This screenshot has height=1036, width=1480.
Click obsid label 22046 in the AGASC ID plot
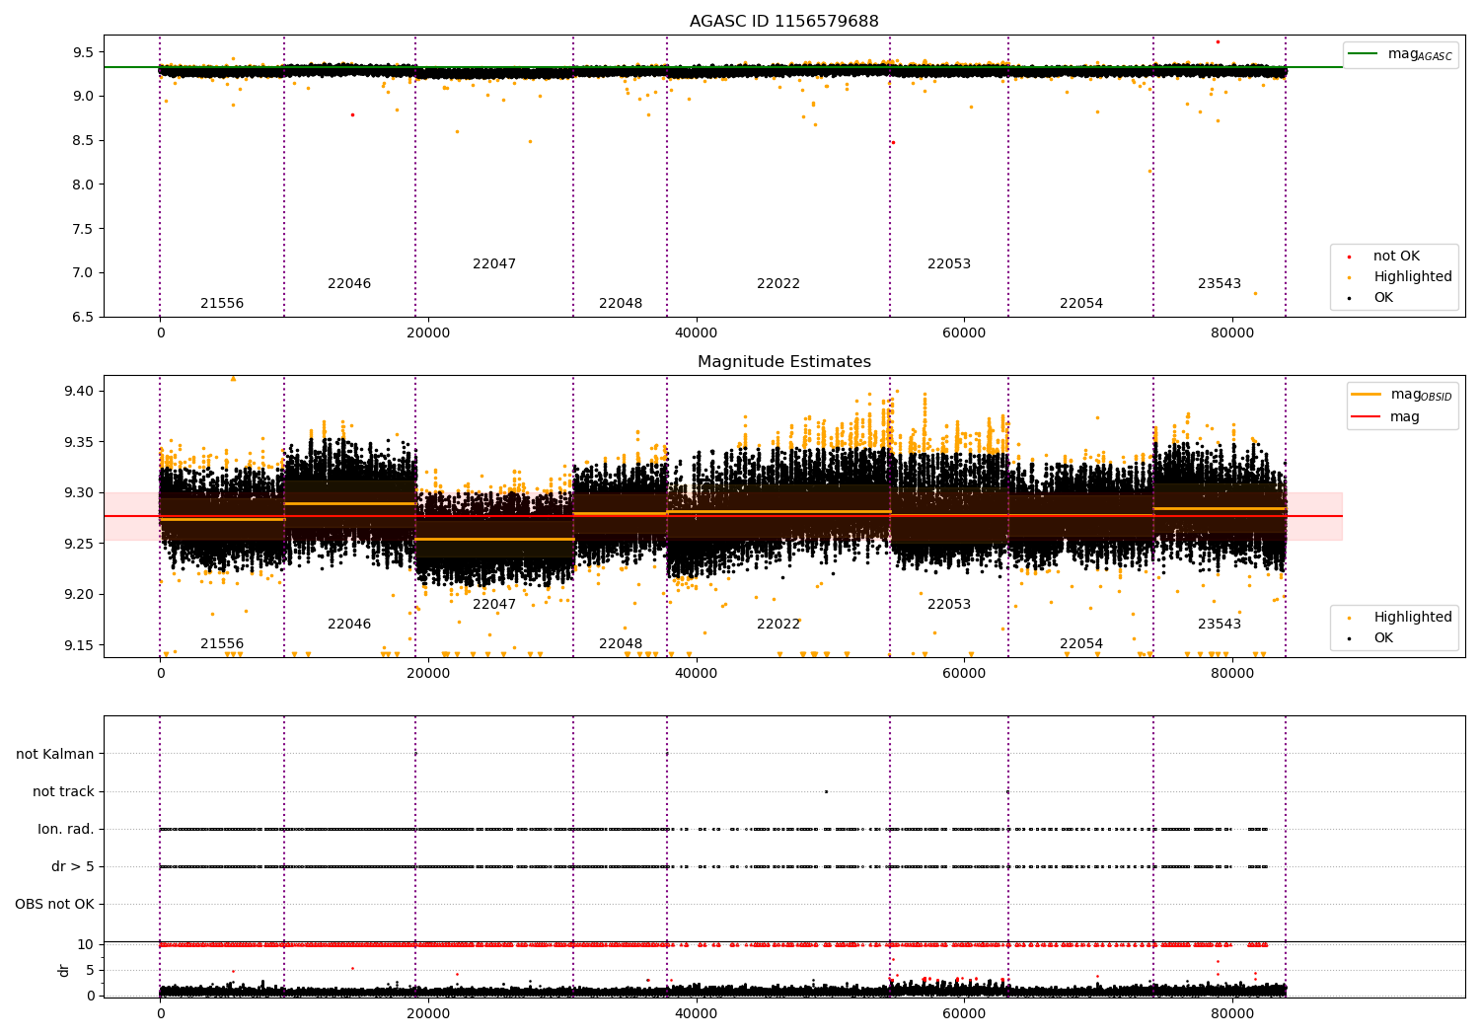pos(349,284)
